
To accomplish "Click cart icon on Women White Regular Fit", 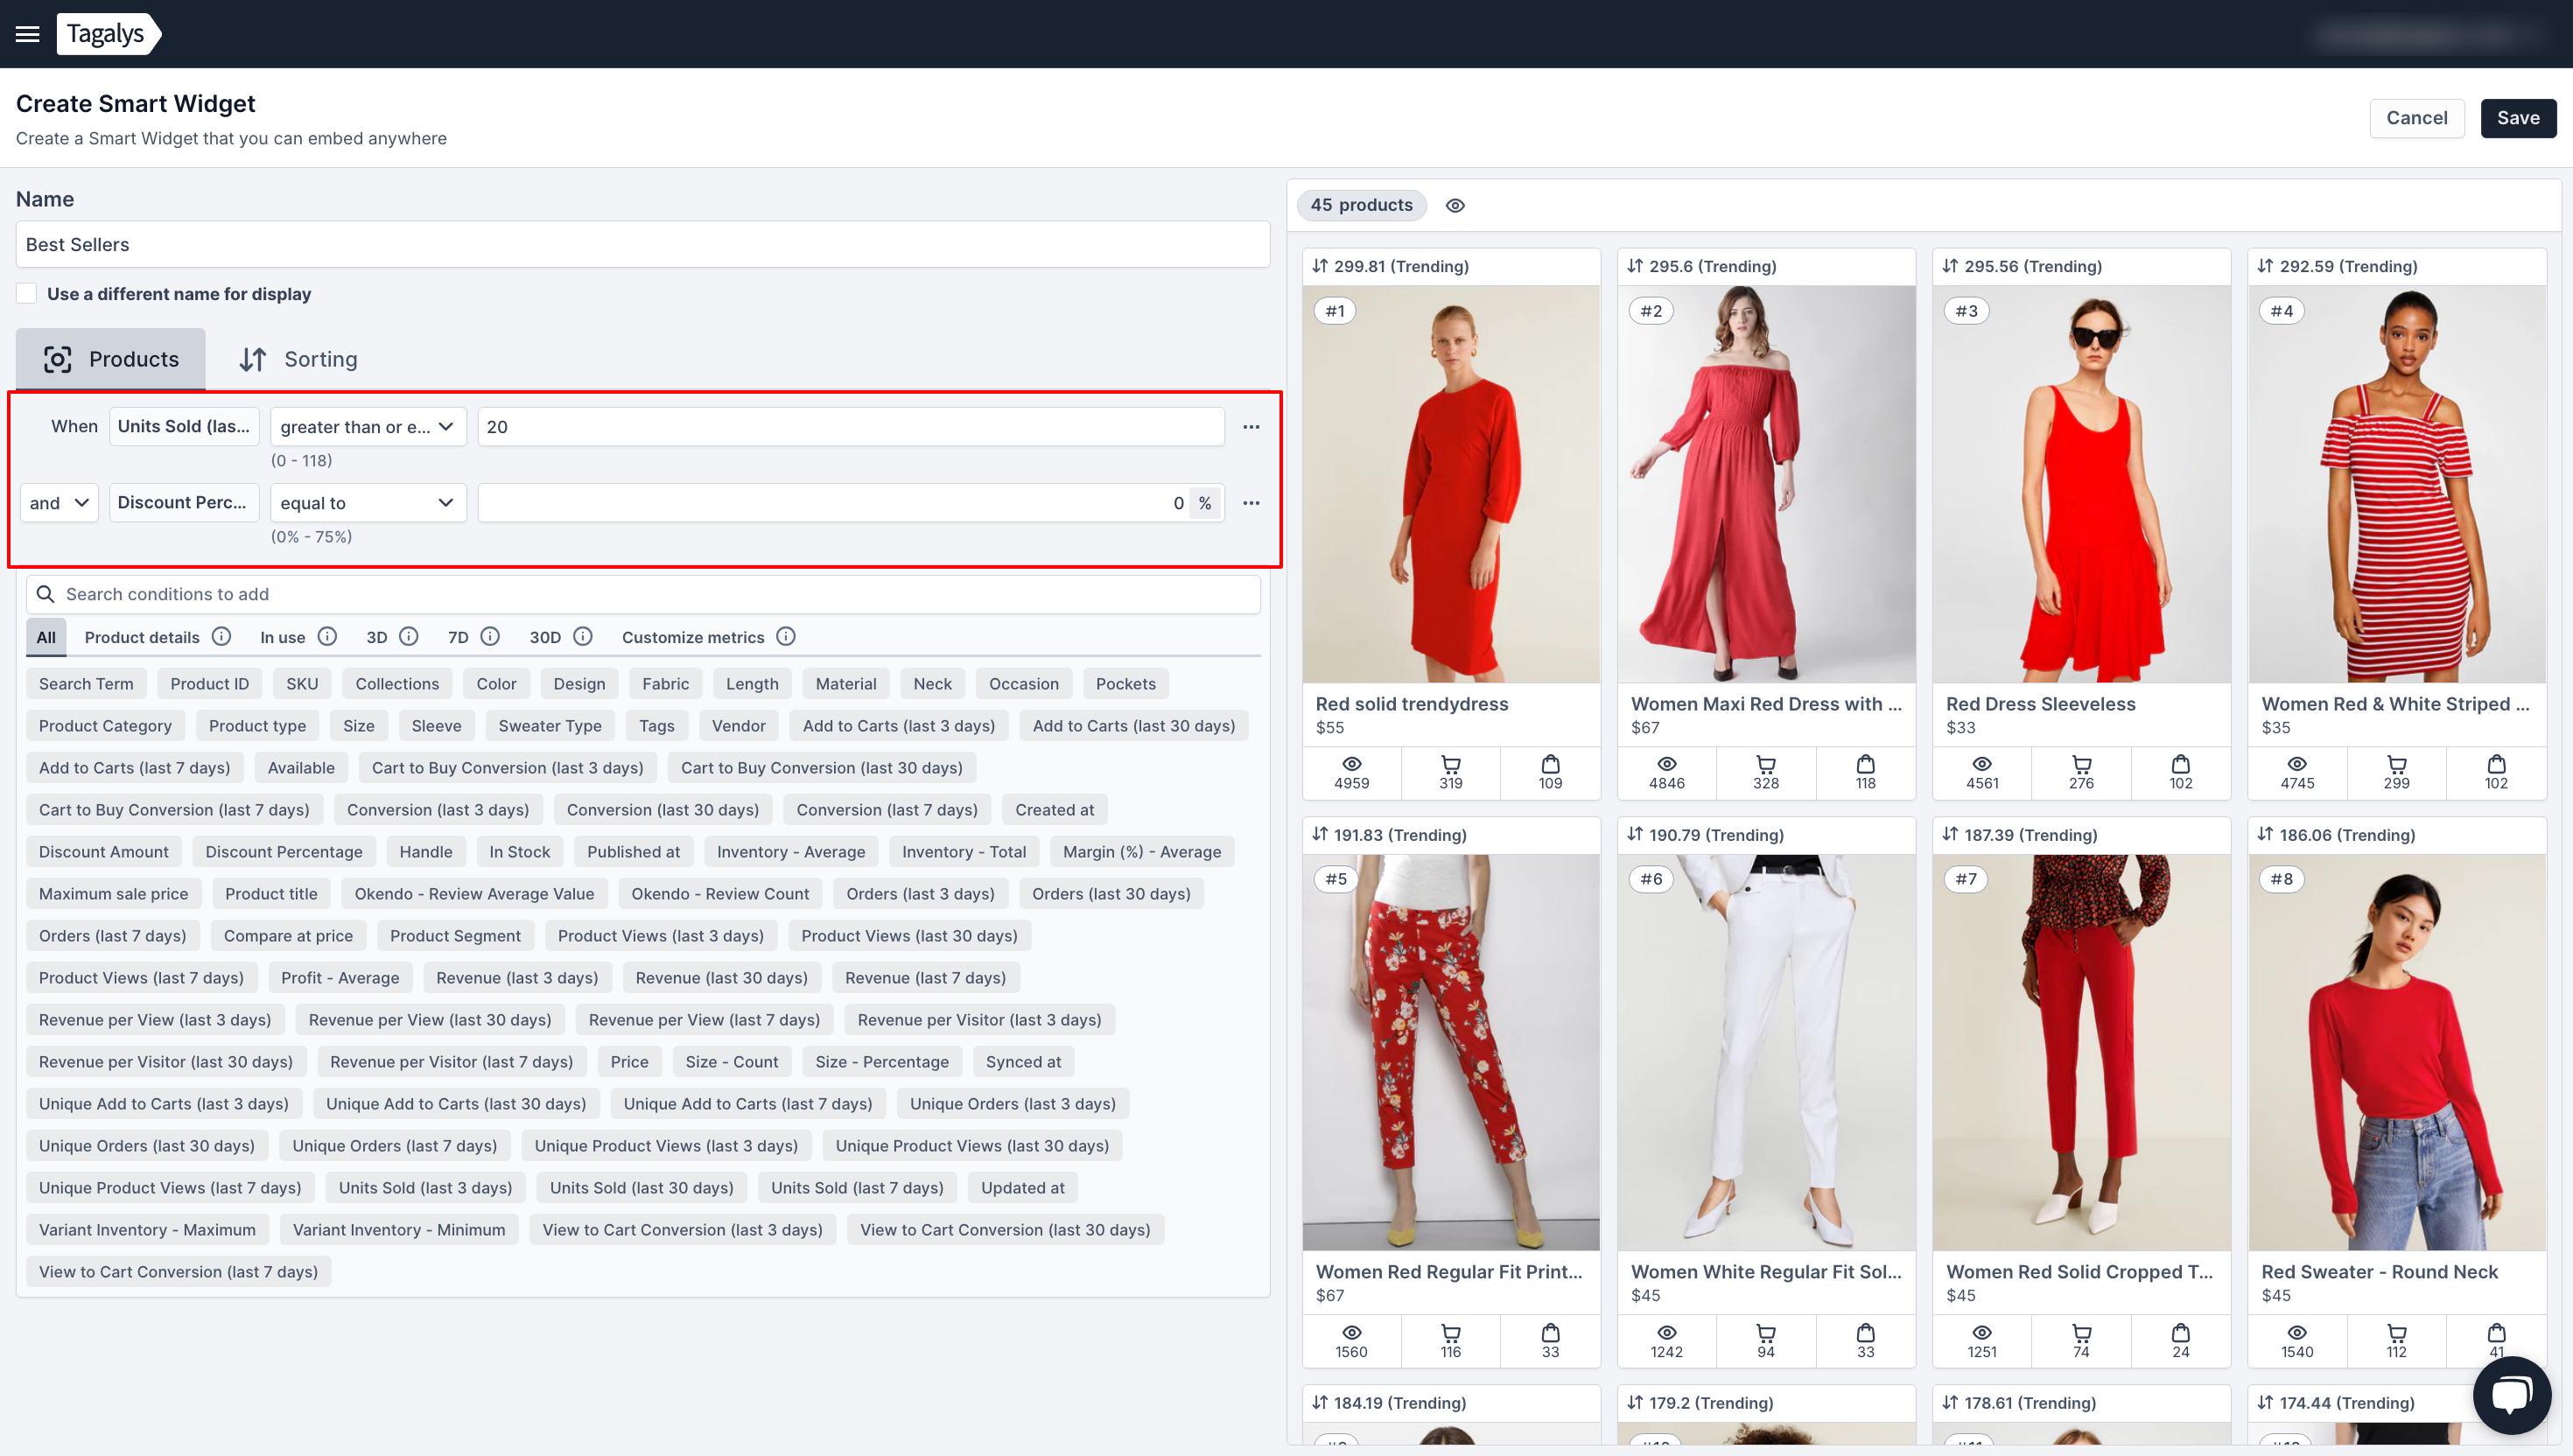I will point(1766,1333).
